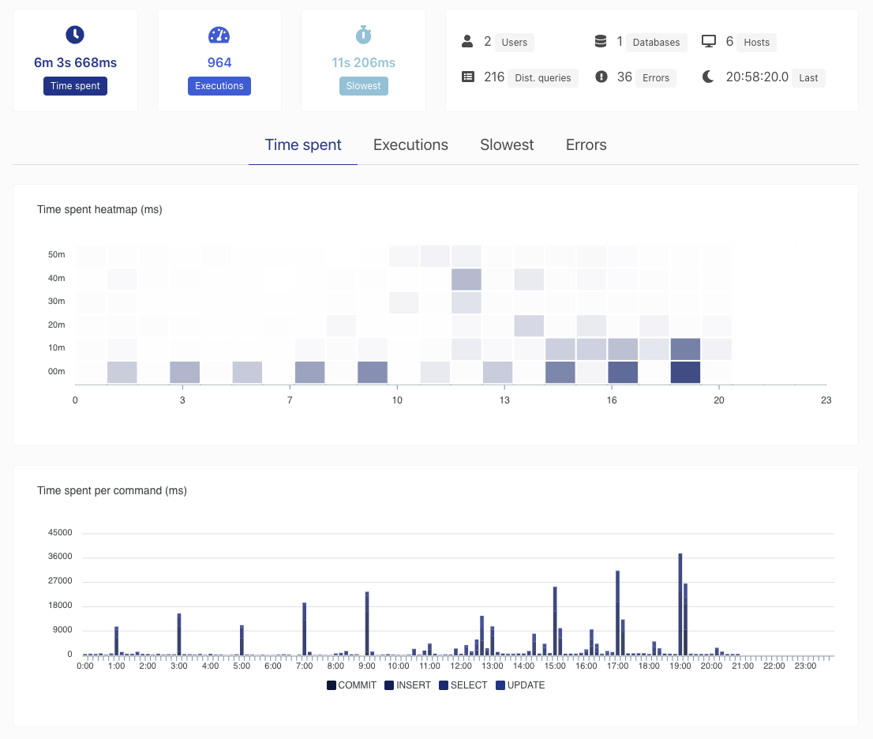The image size is (873, 739).
Task: Open the Slowest tab
Action: [507, 144]
